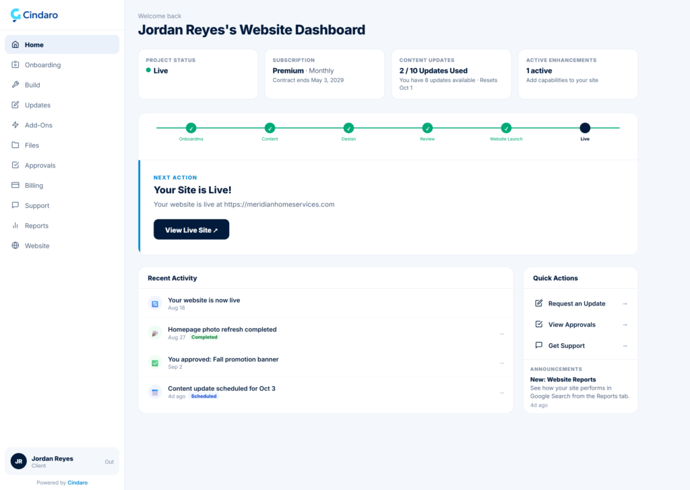The height and width of the screenshot is (490, 690).
Task: Click the Billing credit card icon
Action: click(15, 185)
